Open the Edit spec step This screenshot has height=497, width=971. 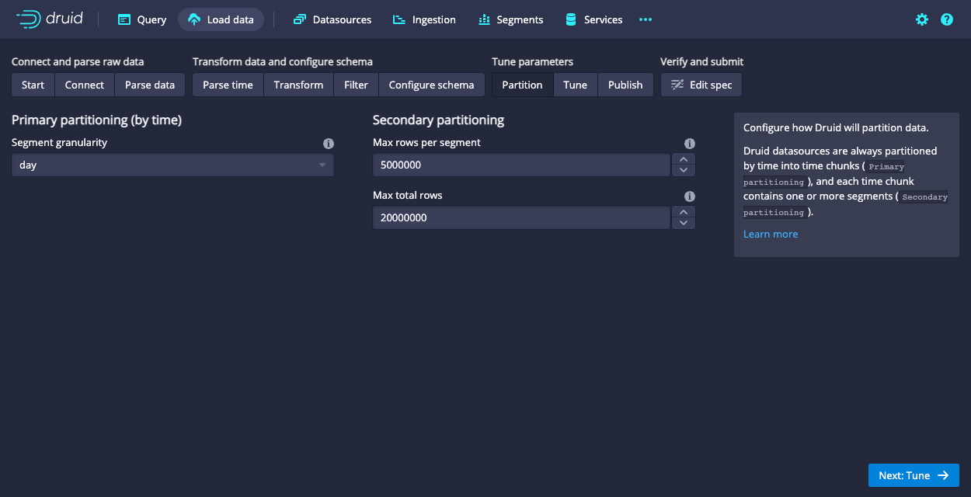coord(701,85)
